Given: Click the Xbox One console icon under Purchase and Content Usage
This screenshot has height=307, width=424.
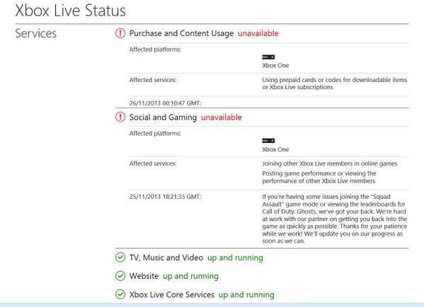Looking at the screenshot, I should point(268,57).
